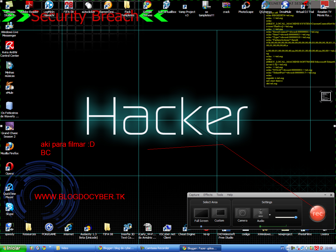Screen dimensions: 336x252
Task: Open Readon TV Movie Radio icon
Action: [x=324, y=9]
